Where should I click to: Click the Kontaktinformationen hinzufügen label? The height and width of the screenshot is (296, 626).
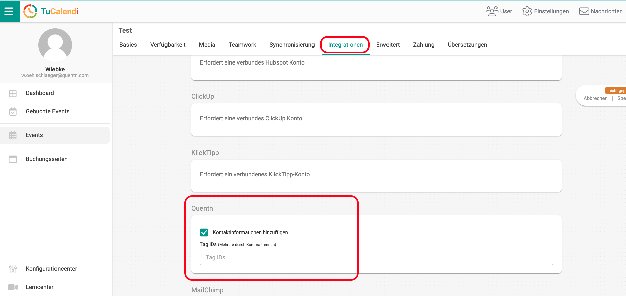pos(250,232)
